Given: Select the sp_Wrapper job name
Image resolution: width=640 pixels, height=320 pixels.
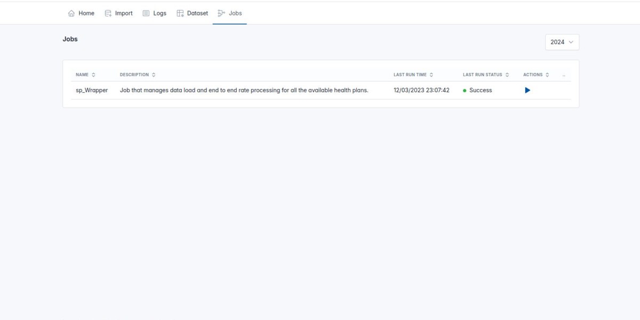Looking at the screenshot, I should (x=92, y=90).
